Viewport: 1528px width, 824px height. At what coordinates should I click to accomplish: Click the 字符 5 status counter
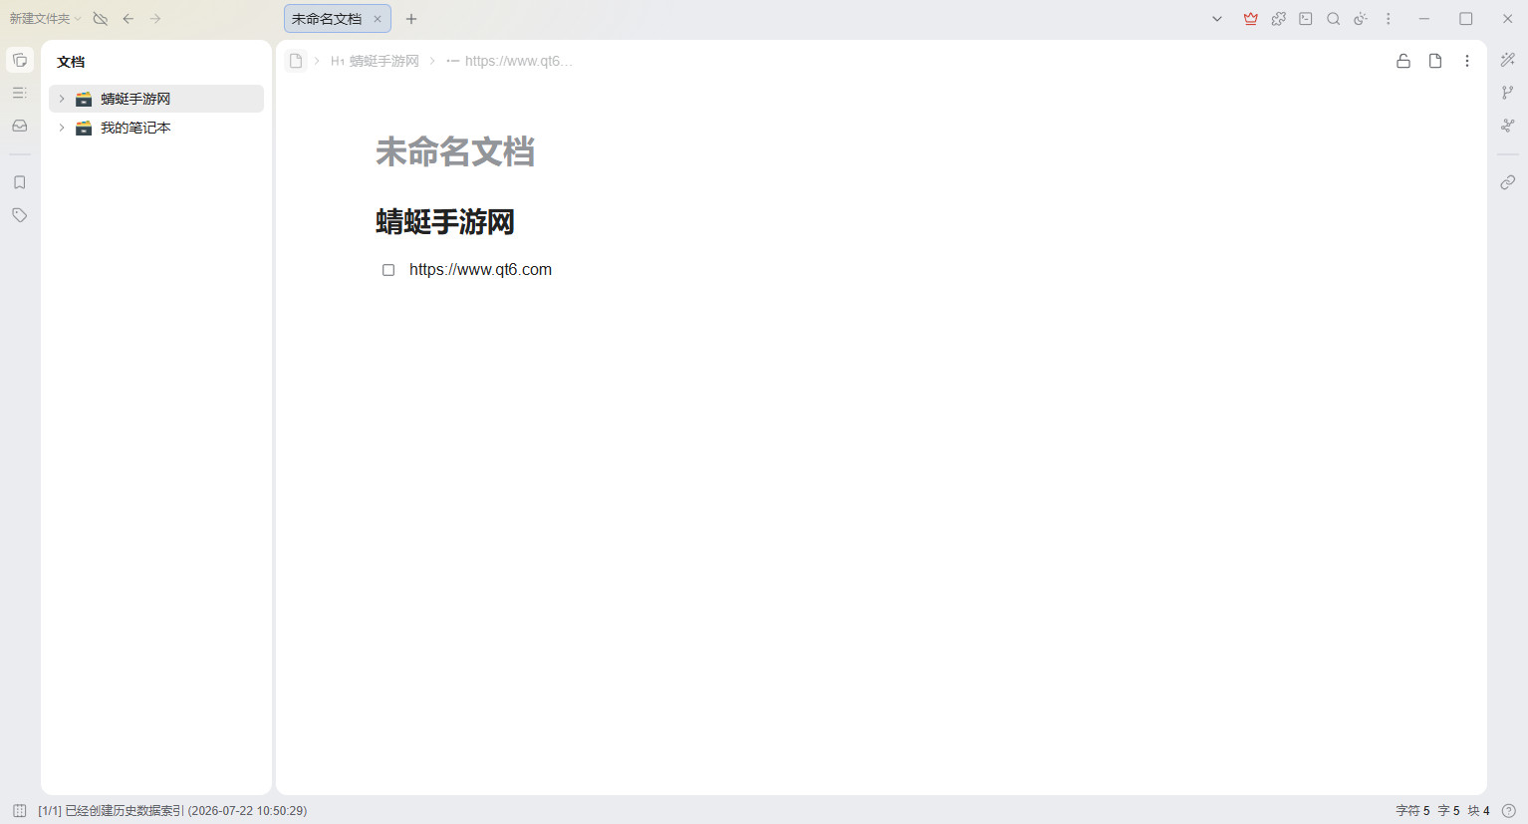(1412, 811)
